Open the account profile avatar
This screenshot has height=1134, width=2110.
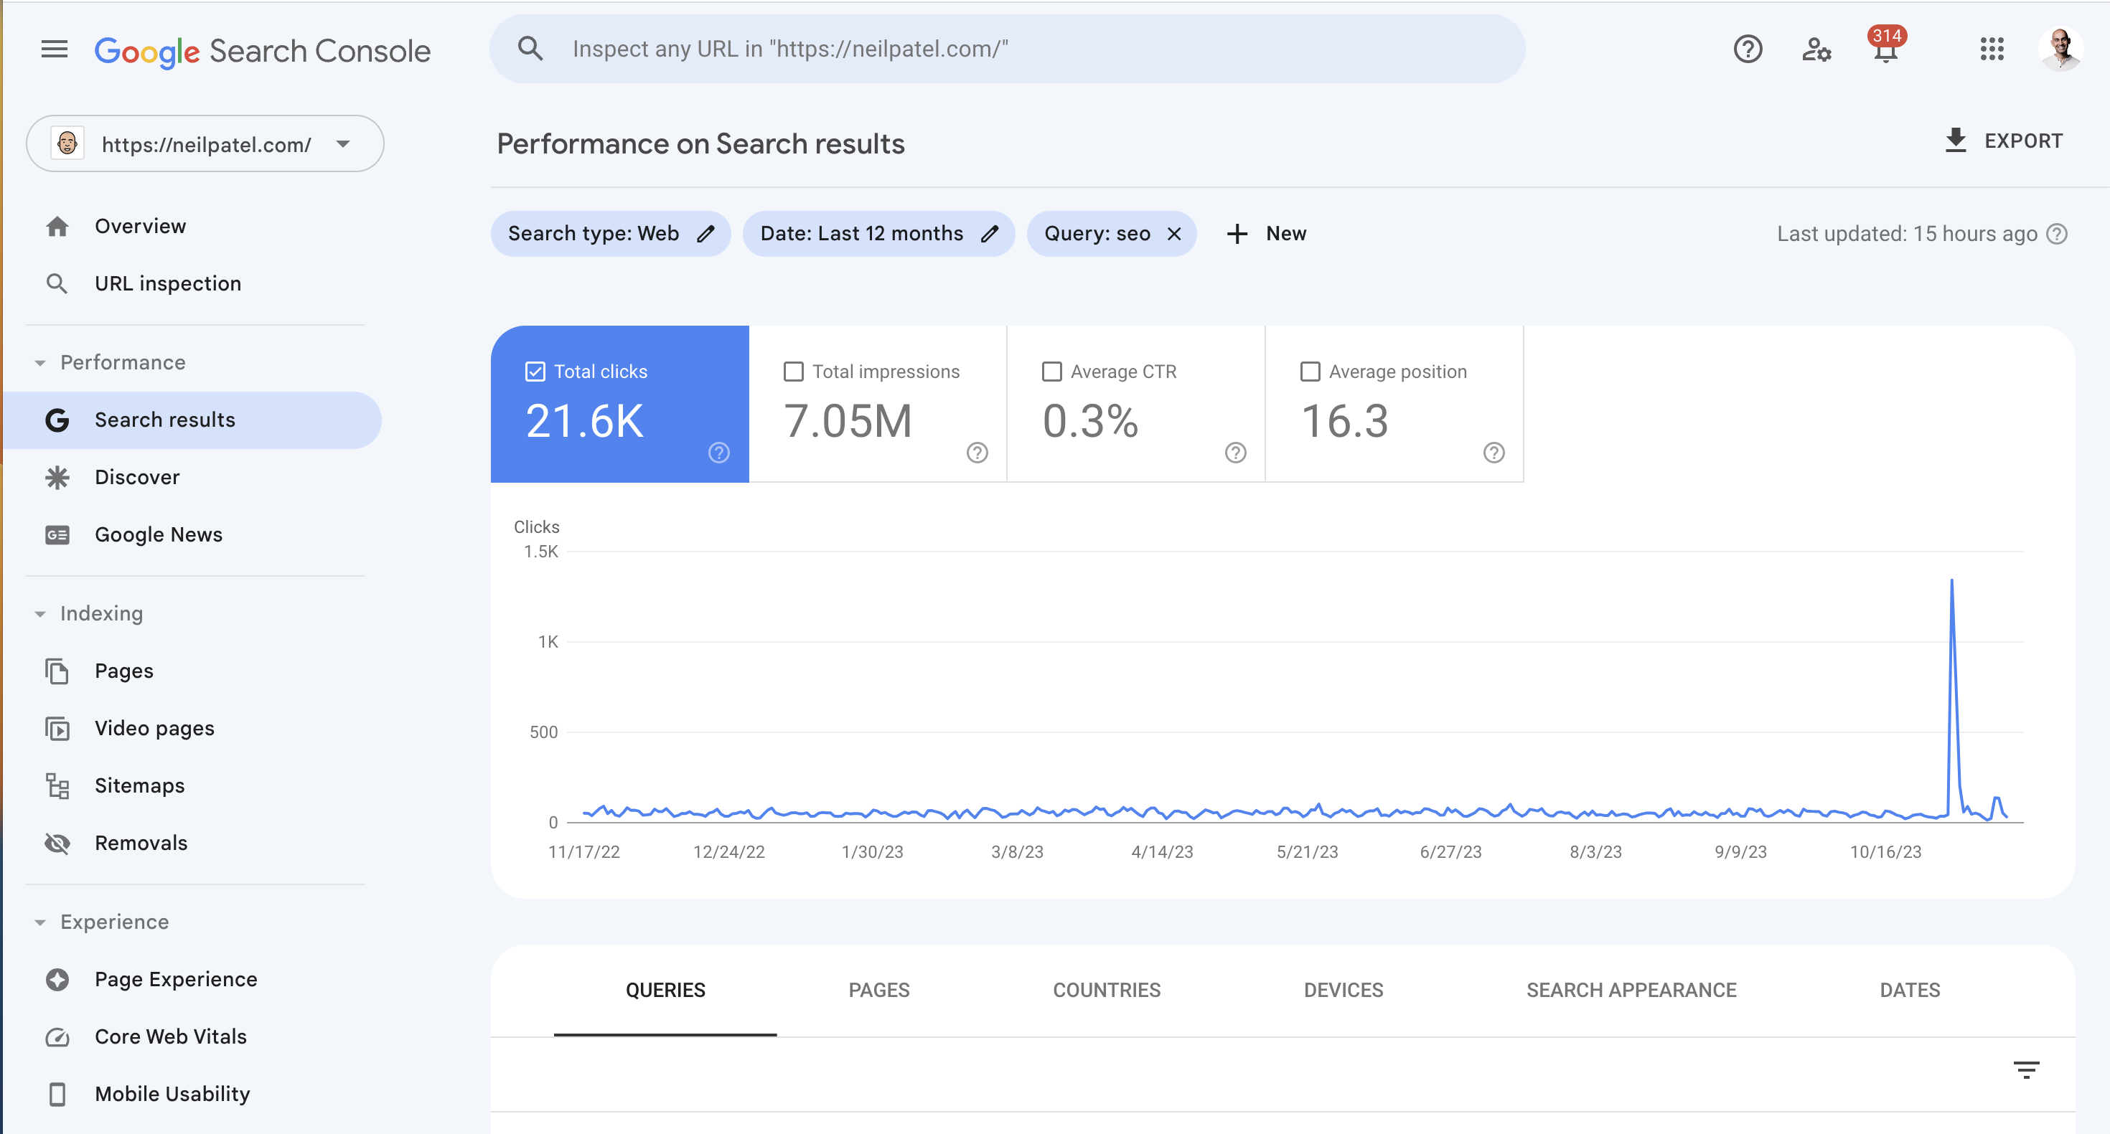(2061, 49)
